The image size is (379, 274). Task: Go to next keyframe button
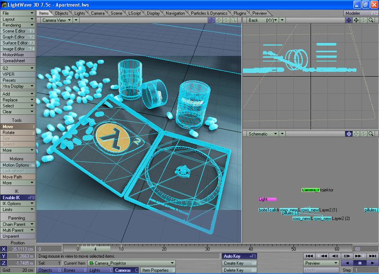[x=360, y=256]
